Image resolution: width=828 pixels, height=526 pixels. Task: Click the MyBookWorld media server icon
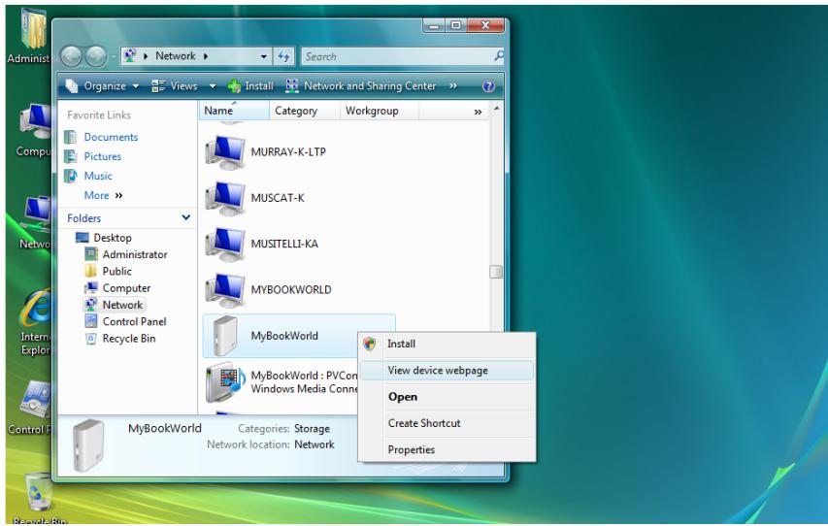225,381
